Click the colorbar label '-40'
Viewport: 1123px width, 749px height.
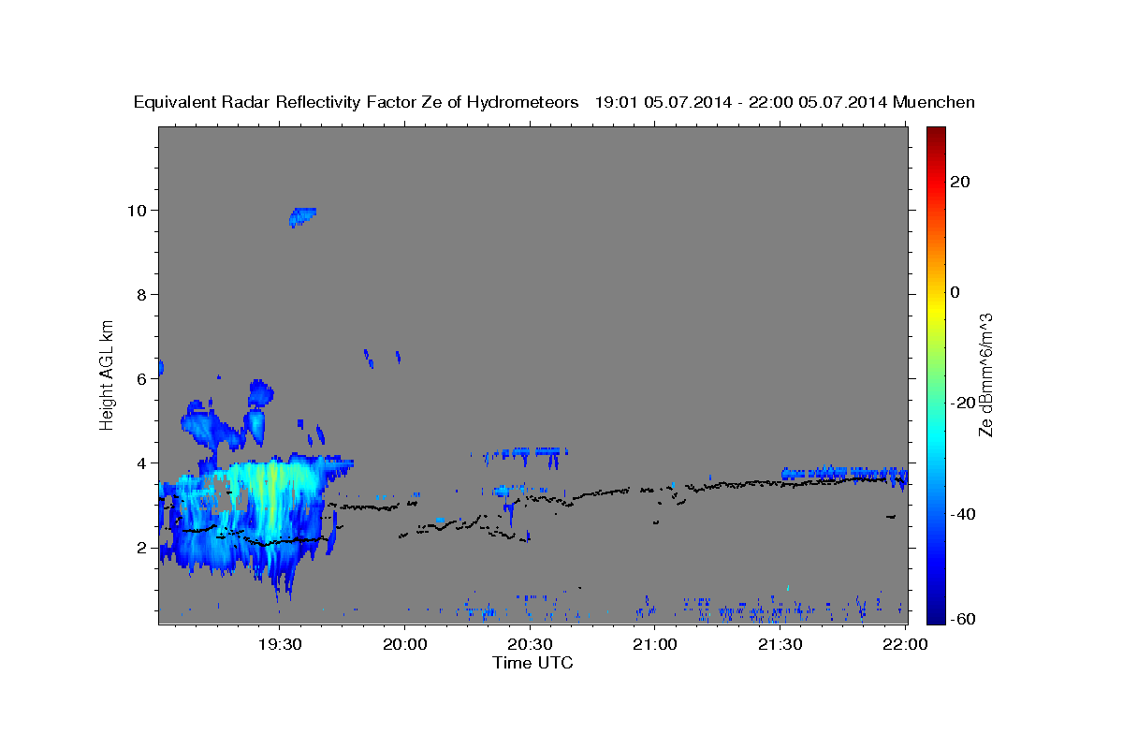[963, 513]
